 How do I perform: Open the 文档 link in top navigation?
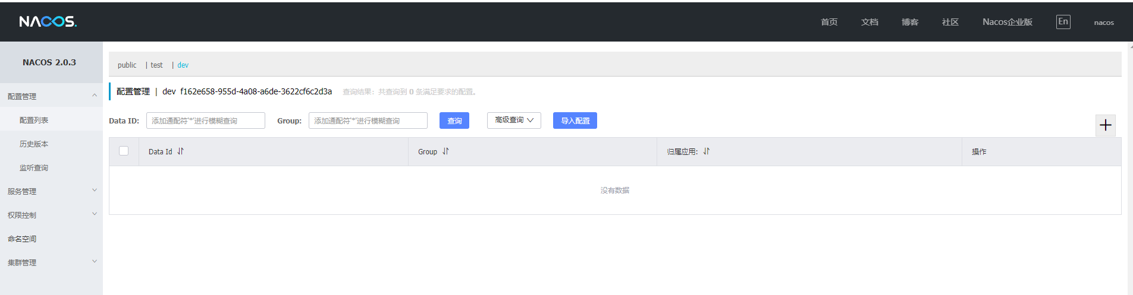869,22
